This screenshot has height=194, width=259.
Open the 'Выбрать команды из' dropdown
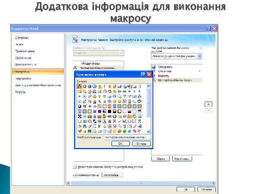(99, 53)
